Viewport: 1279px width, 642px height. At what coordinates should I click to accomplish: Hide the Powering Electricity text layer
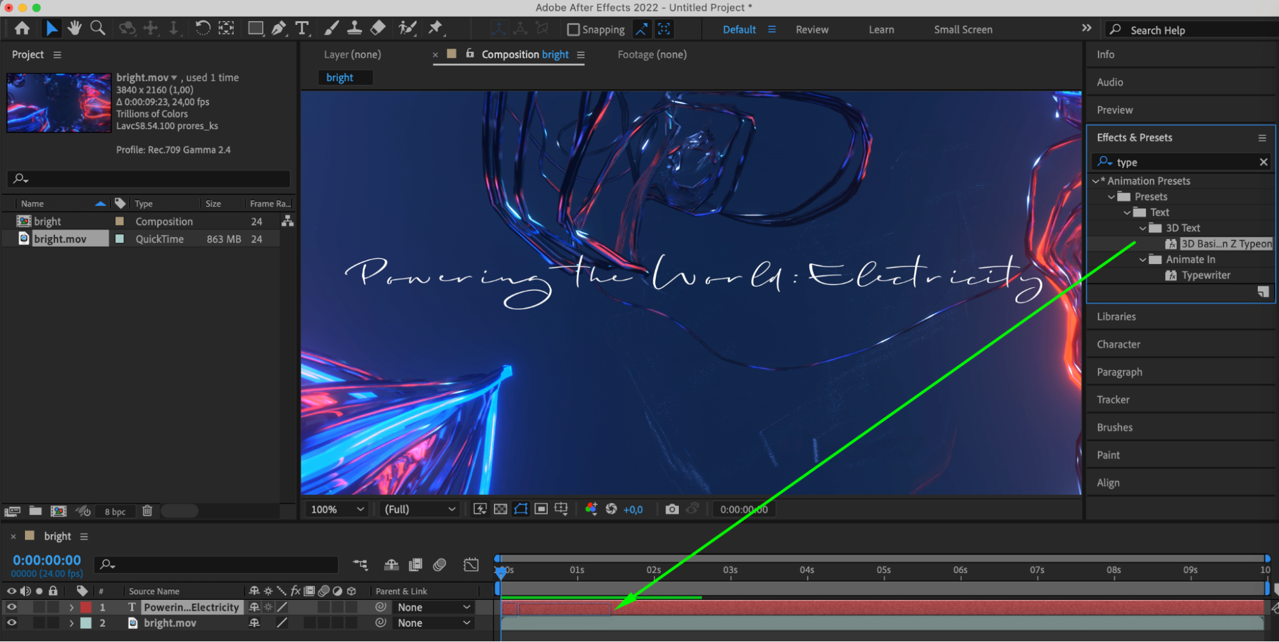(12, 607)
